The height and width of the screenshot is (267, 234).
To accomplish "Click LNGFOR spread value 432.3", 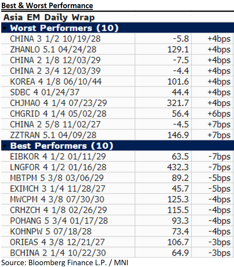I will click(x=178, y=167).
